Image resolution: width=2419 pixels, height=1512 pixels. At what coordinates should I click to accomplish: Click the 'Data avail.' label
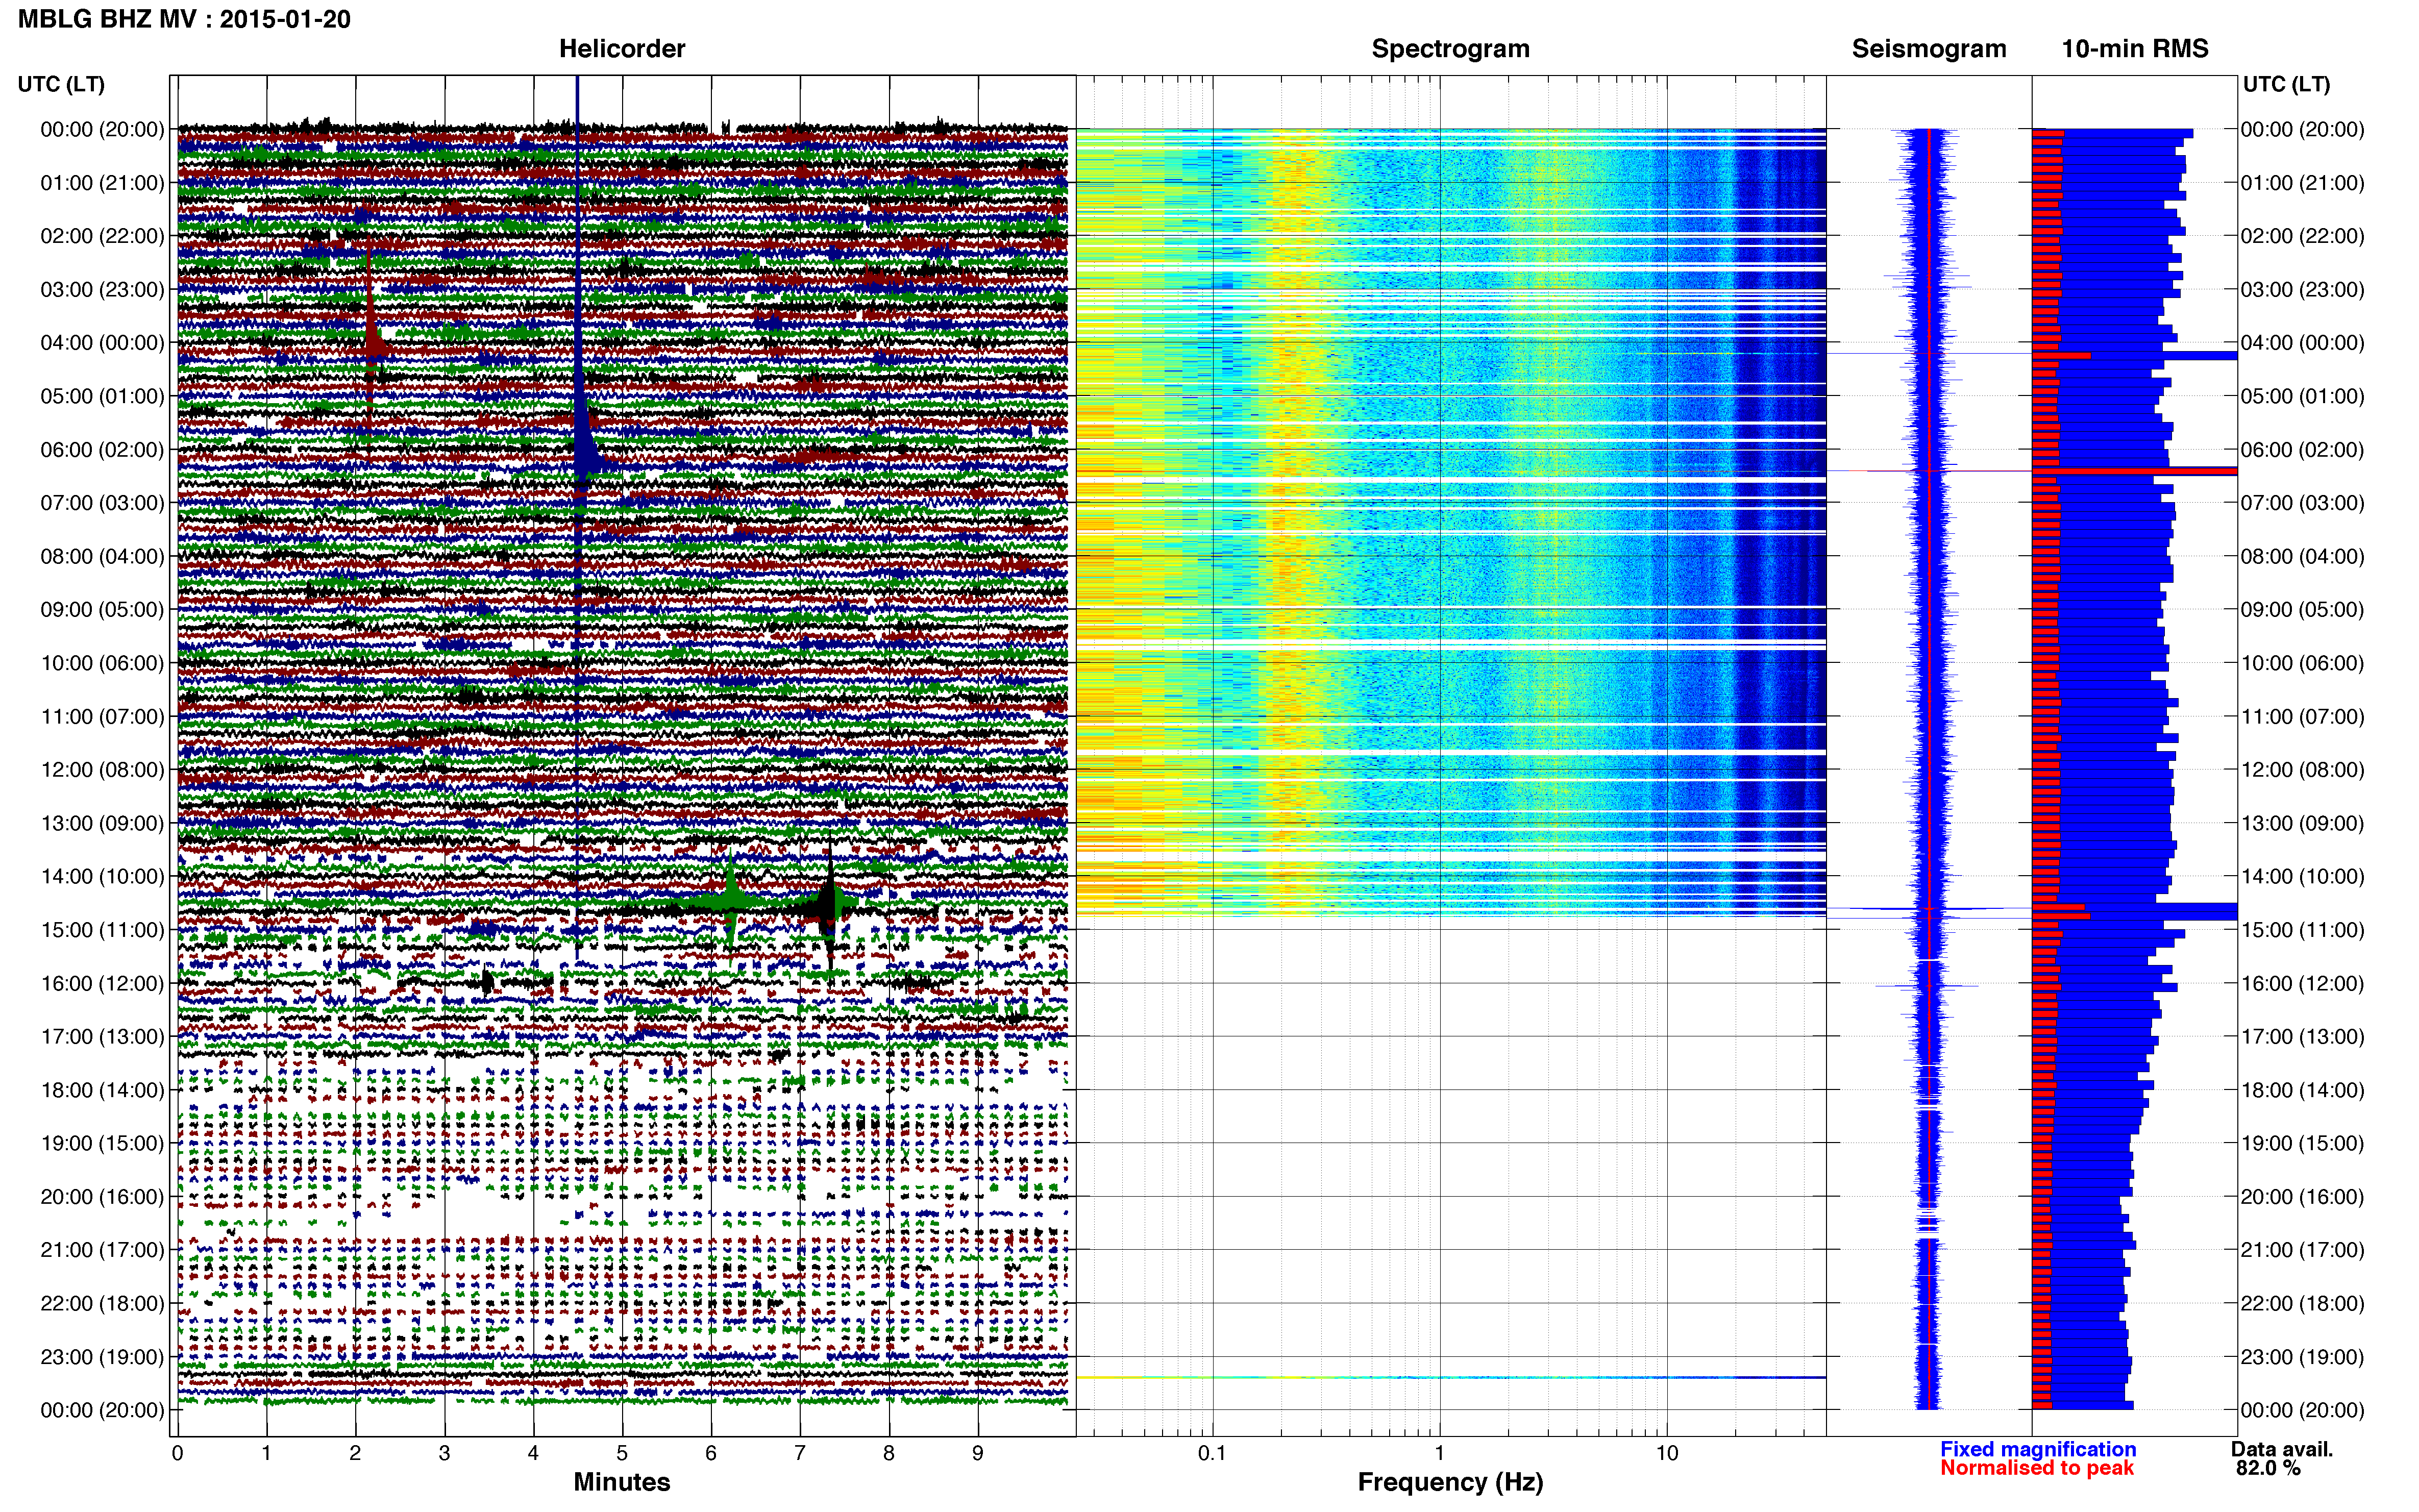[x=2282, y=1449]
